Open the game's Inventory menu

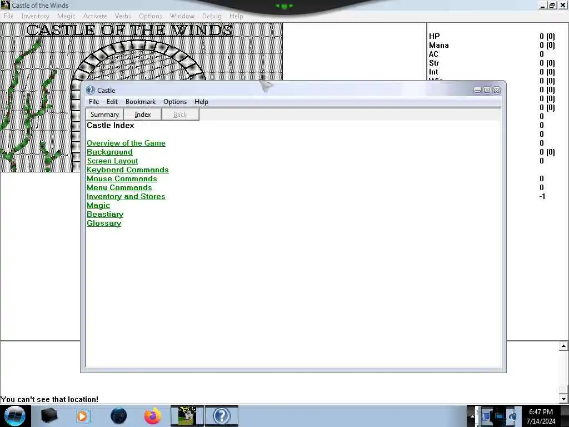coord(35,16)
